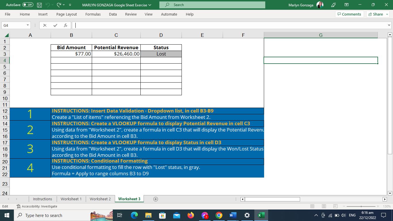Click the zoom out minus button
393x221 pixels.
pyautogui.click(x=344, y=206)
